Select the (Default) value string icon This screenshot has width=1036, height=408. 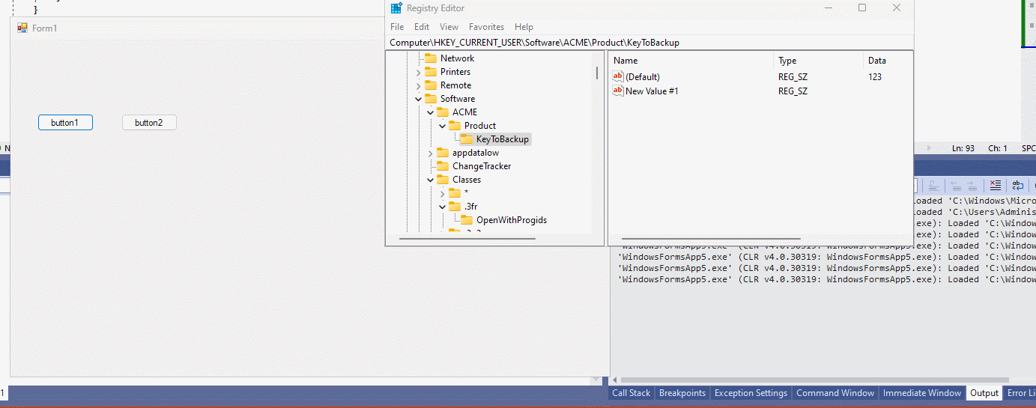coord(618,76)
